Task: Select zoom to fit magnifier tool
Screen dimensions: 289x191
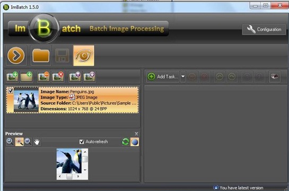Action: (10, 142)
